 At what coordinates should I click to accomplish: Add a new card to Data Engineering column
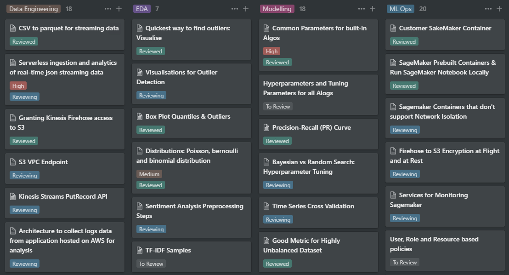coord(119,9)
